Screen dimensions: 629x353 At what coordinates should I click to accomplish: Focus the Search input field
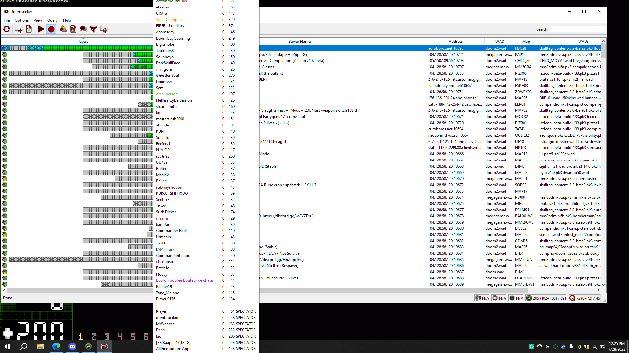tap(577, 29)
